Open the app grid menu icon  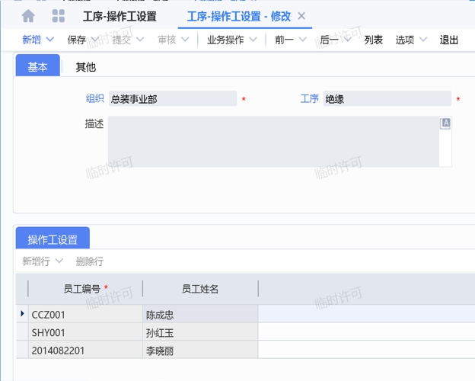pyautogui.click(x=58, y=16)
